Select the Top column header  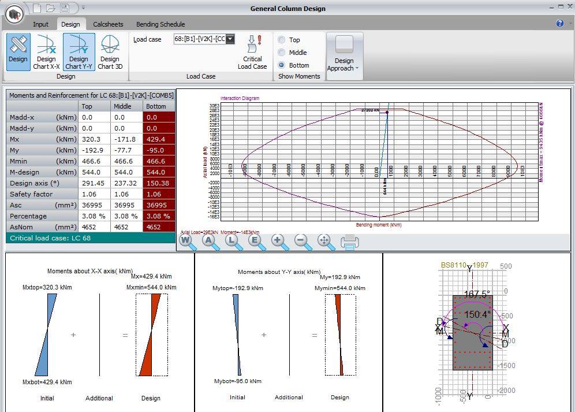click(94, 106)
